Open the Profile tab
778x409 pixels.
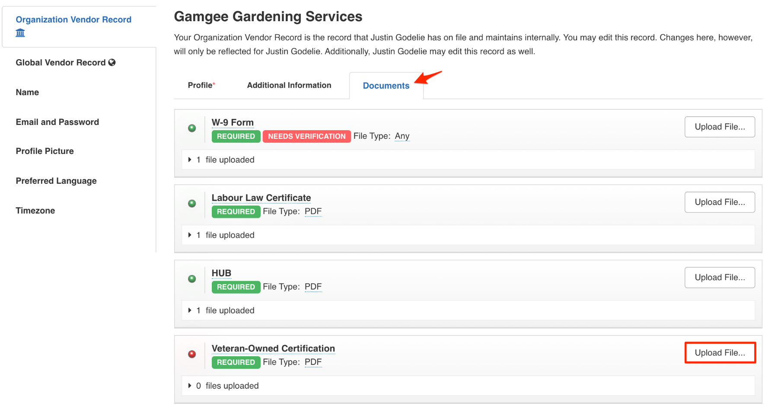201,85
